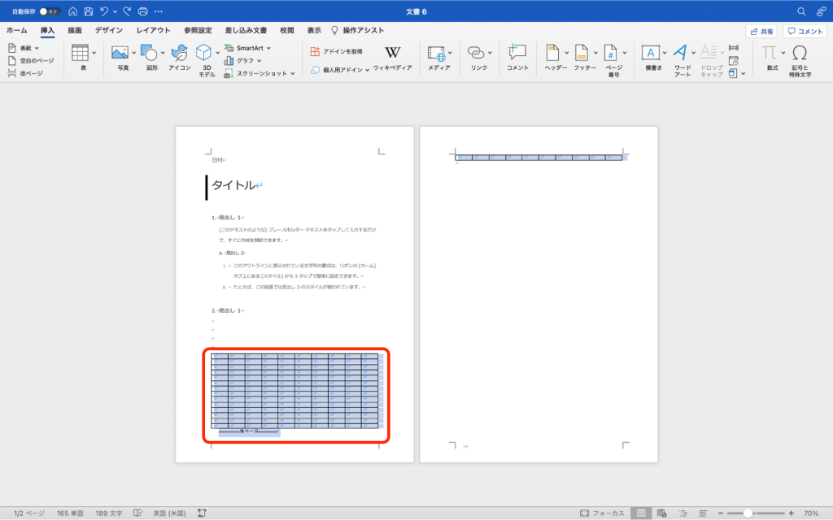Screen dimensions: 833x520
Task: Click the Home icon in title bar
Action: 72,11
